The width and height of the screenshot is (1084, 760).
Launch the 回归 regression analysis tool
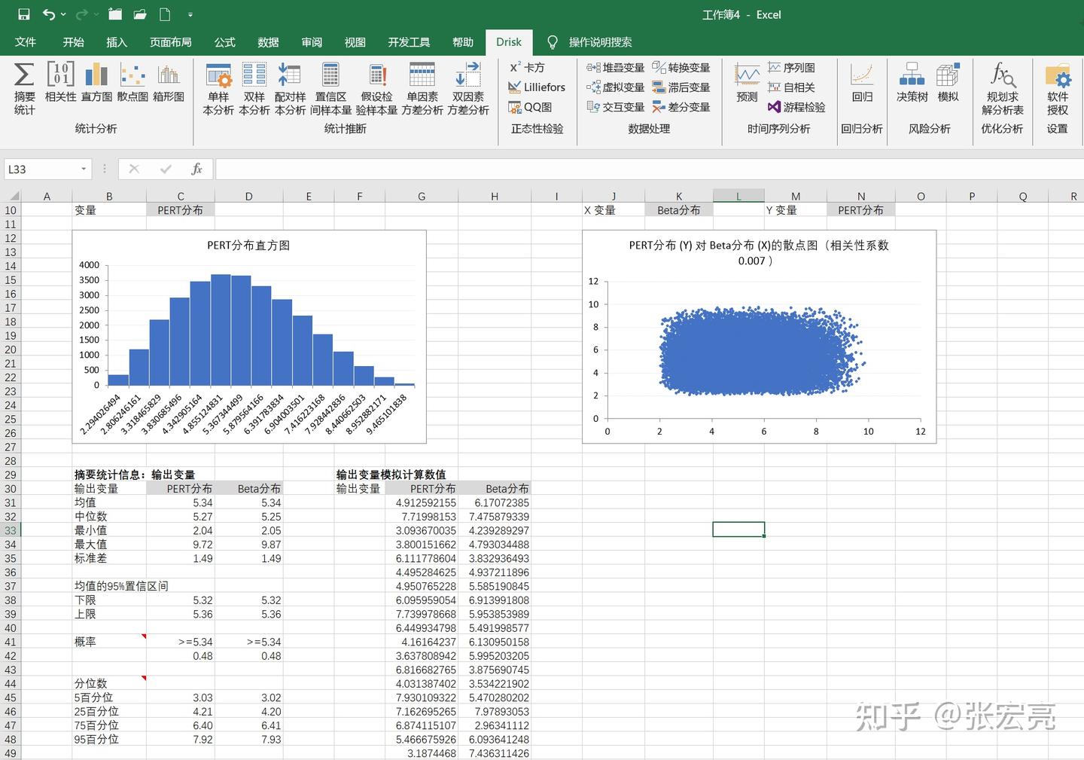(861, 87)
